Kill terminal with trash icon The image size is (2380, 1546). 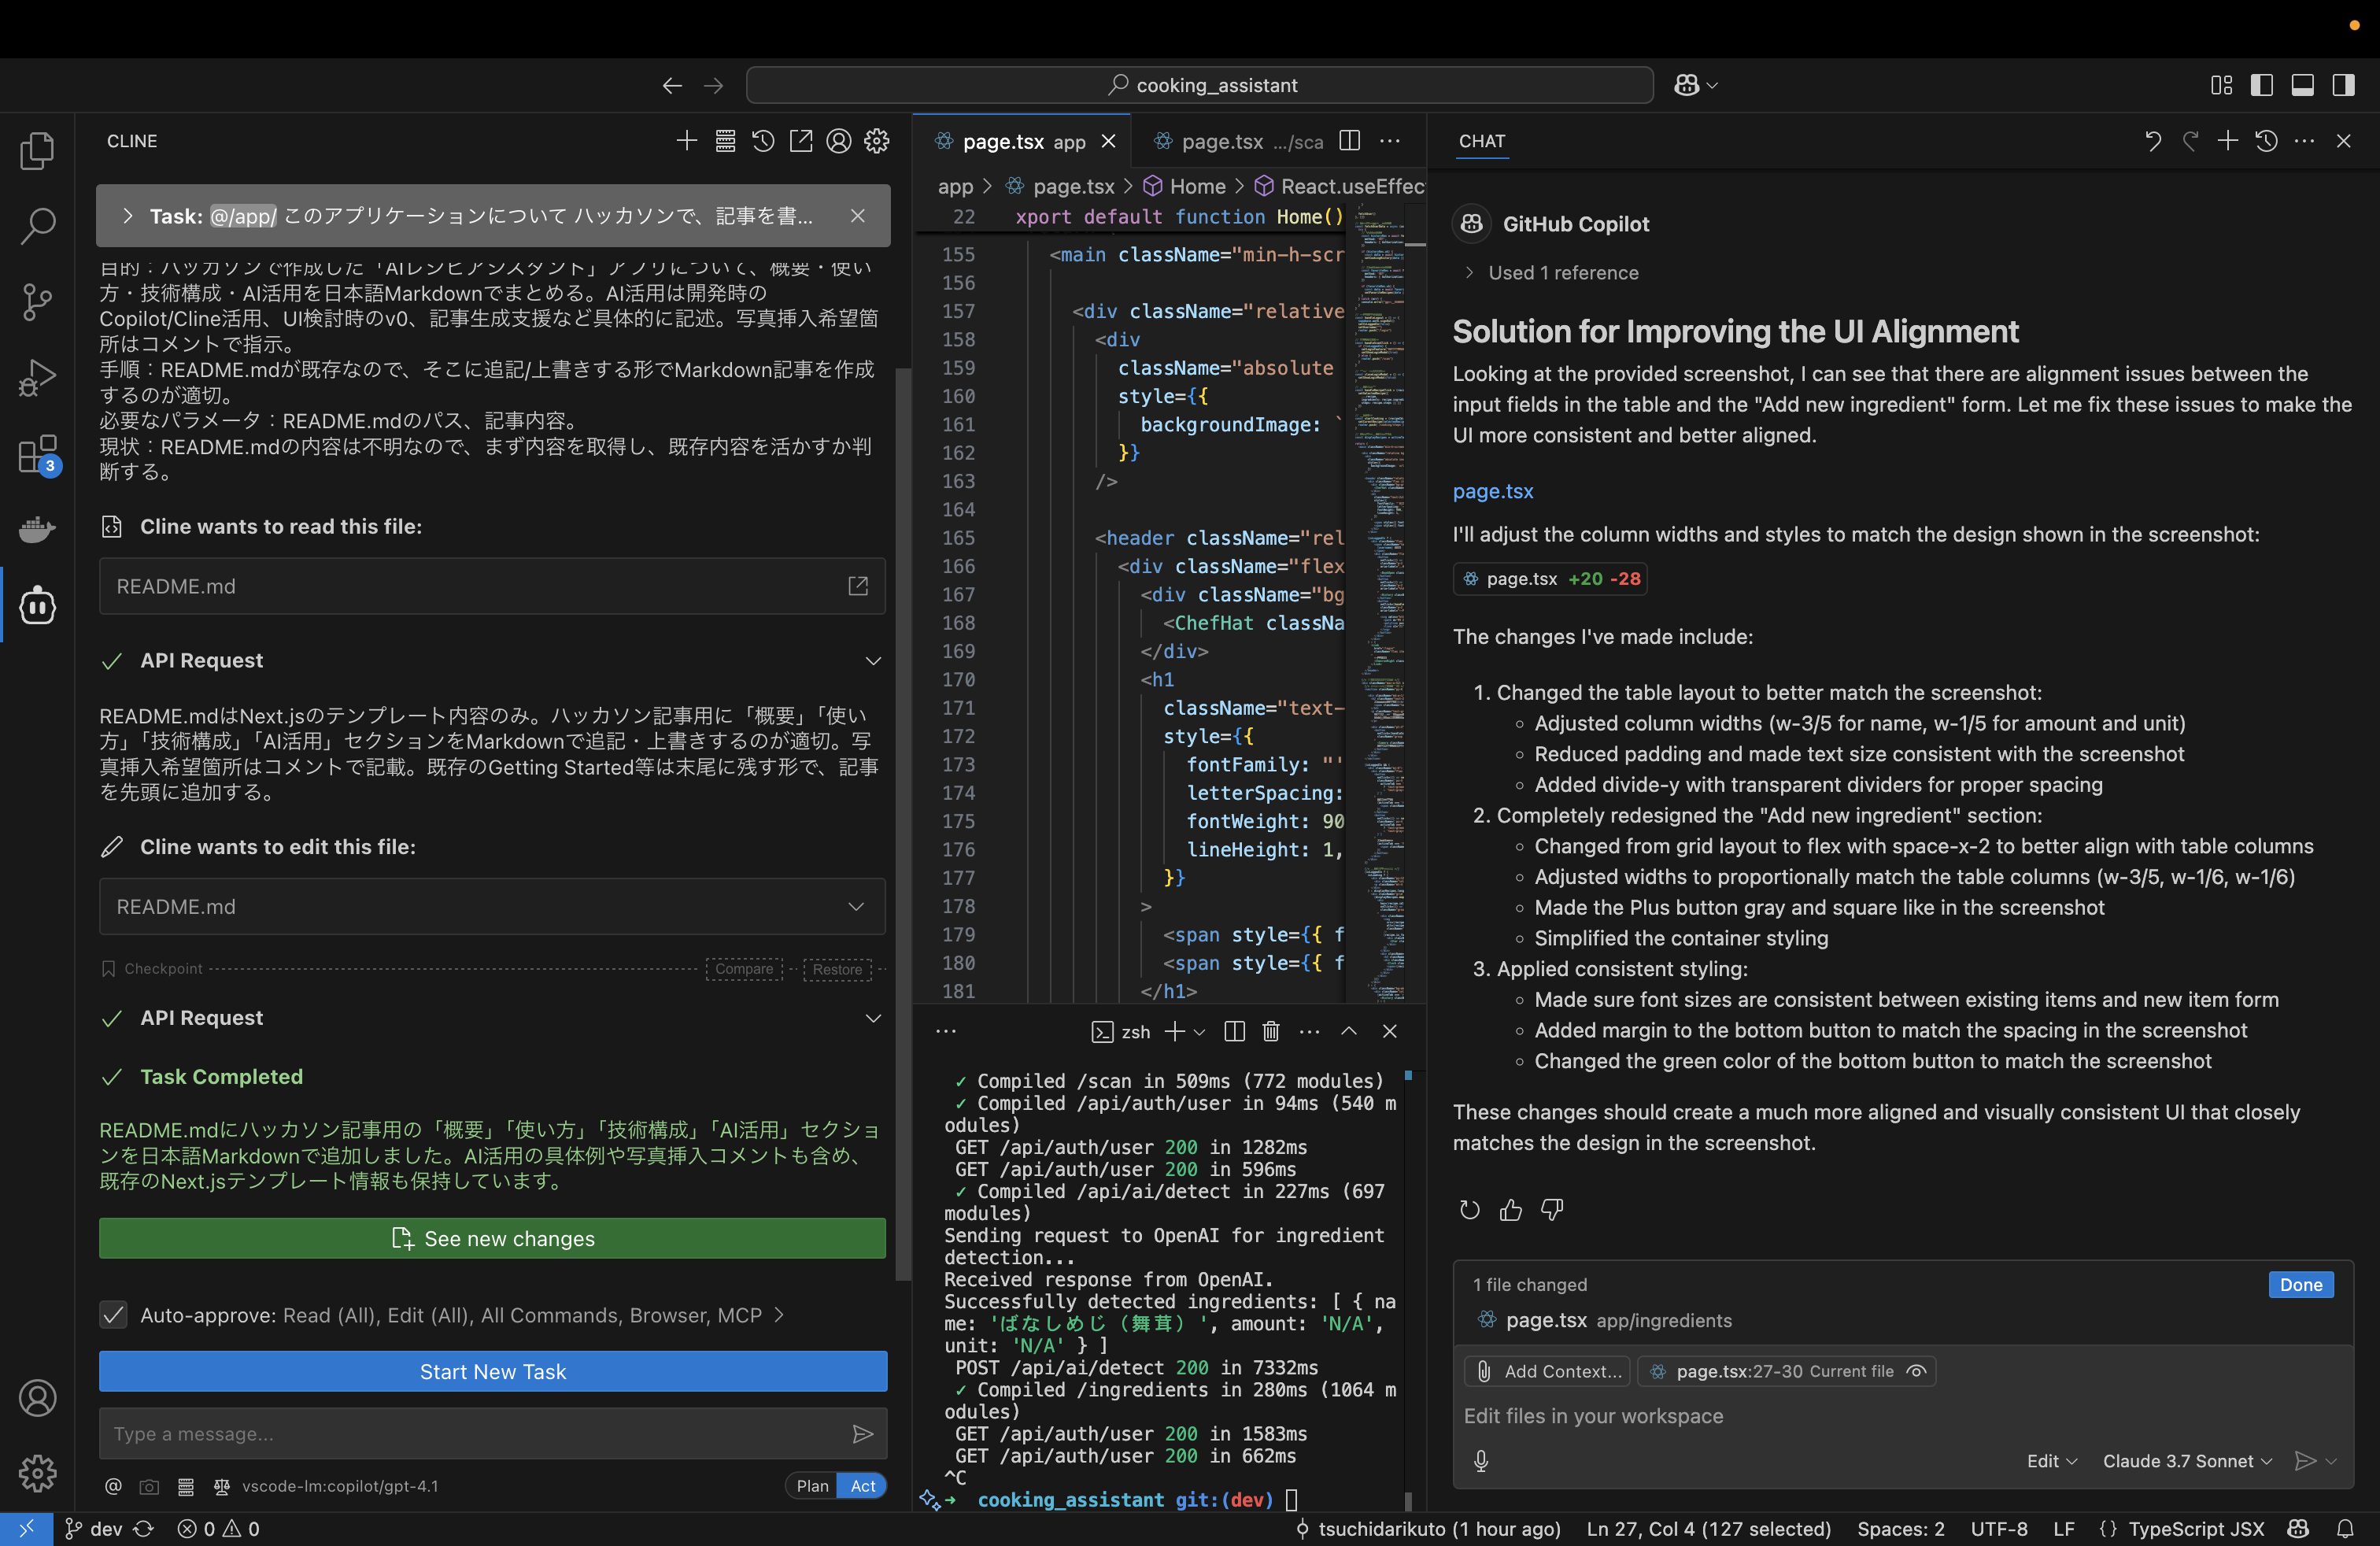coord(1271,1031)
